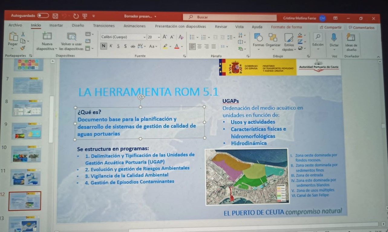Click the Save icon in title bar
Viewport: 388px width, 232px height.
pyautogui.click(x=55, y=16)
